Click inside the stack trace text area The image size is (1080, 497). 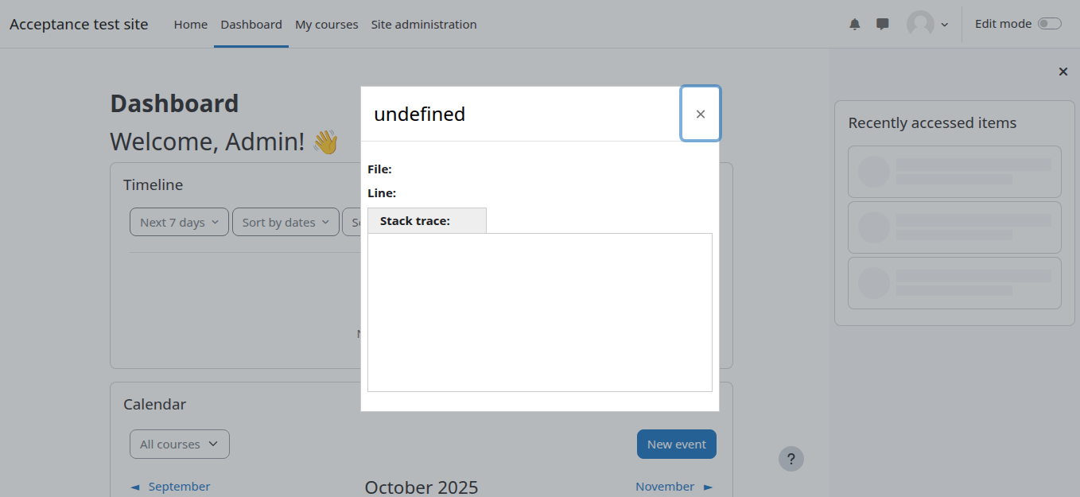539,312
